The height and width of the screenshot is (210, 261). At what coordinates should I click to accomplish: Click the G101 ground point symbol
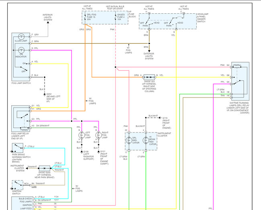coord(98,152)
